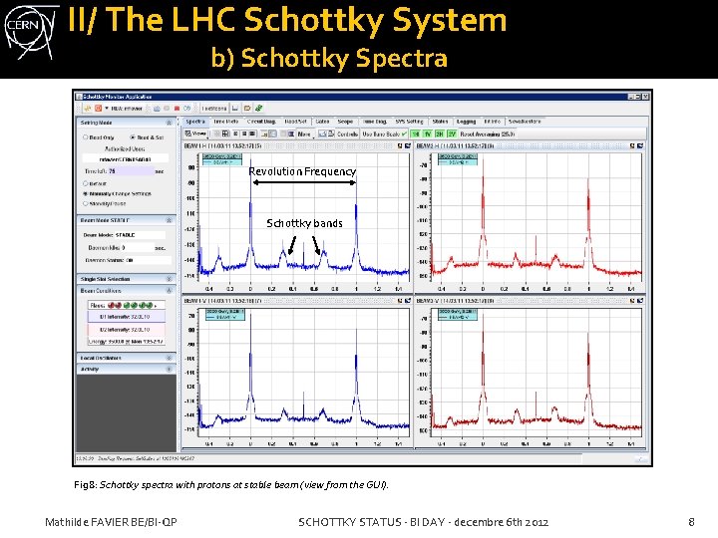
Task: Toggle the 1V green beam button
Action: [x=428, y=134]
